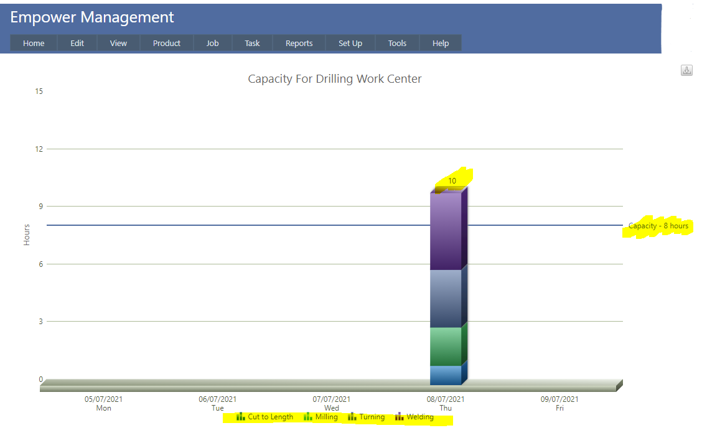Click the Turning legend bar icon
Viewport: 702px width, 433px height.
coord(352,417)
